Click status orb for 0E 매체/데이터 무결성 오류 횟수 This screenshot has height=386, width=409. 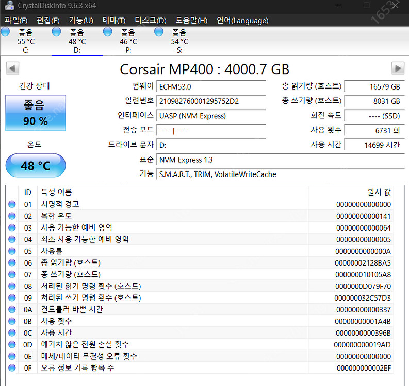point(12,356)
